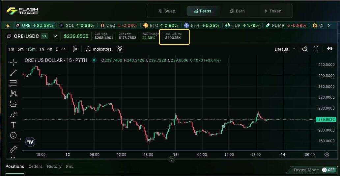
Task: Select the ruler measure tool
Action: click(13, 150)
